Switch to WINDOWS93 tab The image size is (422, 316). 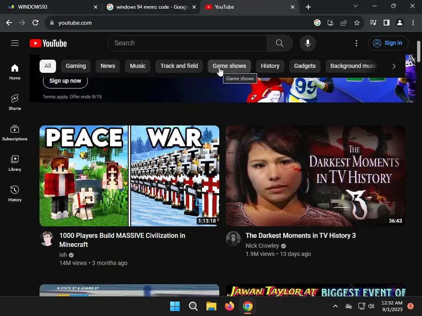[51, 7]
